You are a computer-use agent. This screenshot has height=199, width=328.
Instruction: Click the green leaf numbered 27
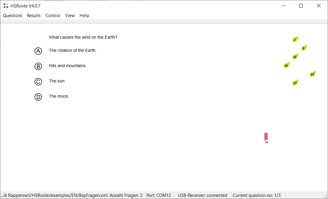[x=295, y=83]
